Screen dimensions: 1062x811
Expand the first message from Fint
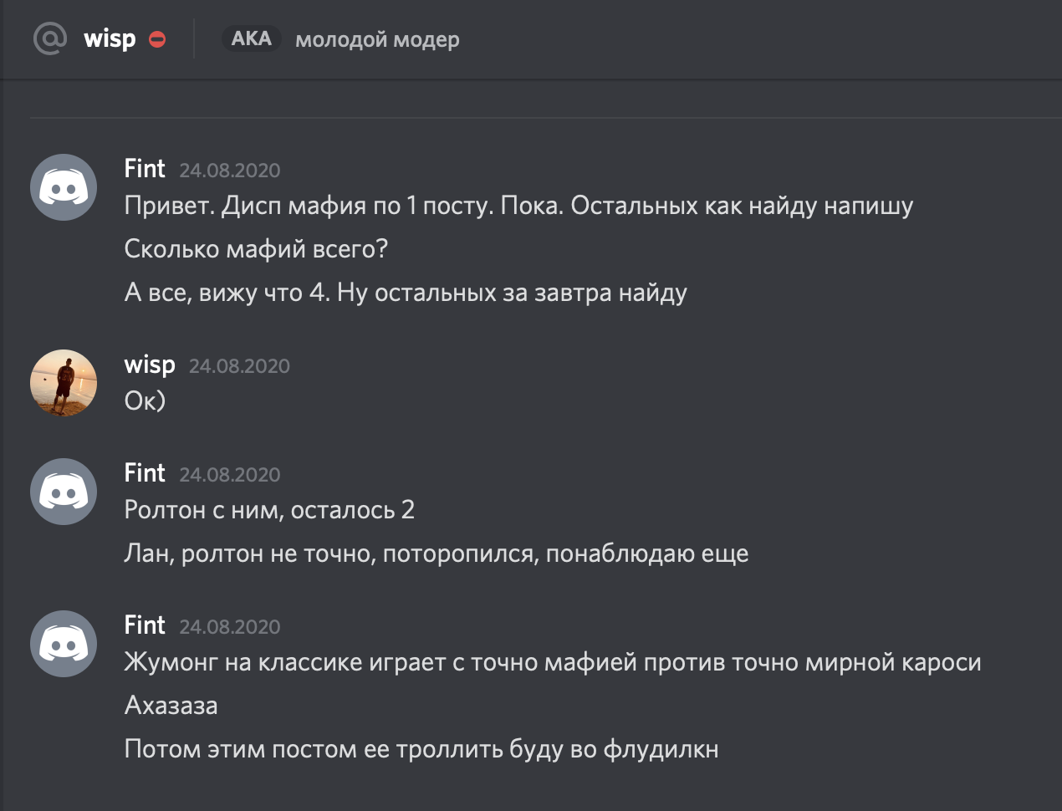[518, 206]
